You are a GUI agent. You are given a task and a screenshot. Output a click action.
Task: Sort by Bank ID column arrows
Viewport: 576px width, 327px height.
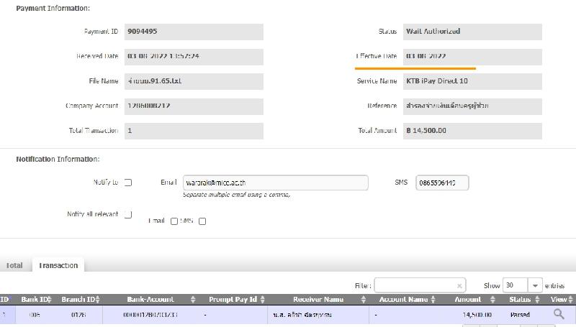[55, 300]
